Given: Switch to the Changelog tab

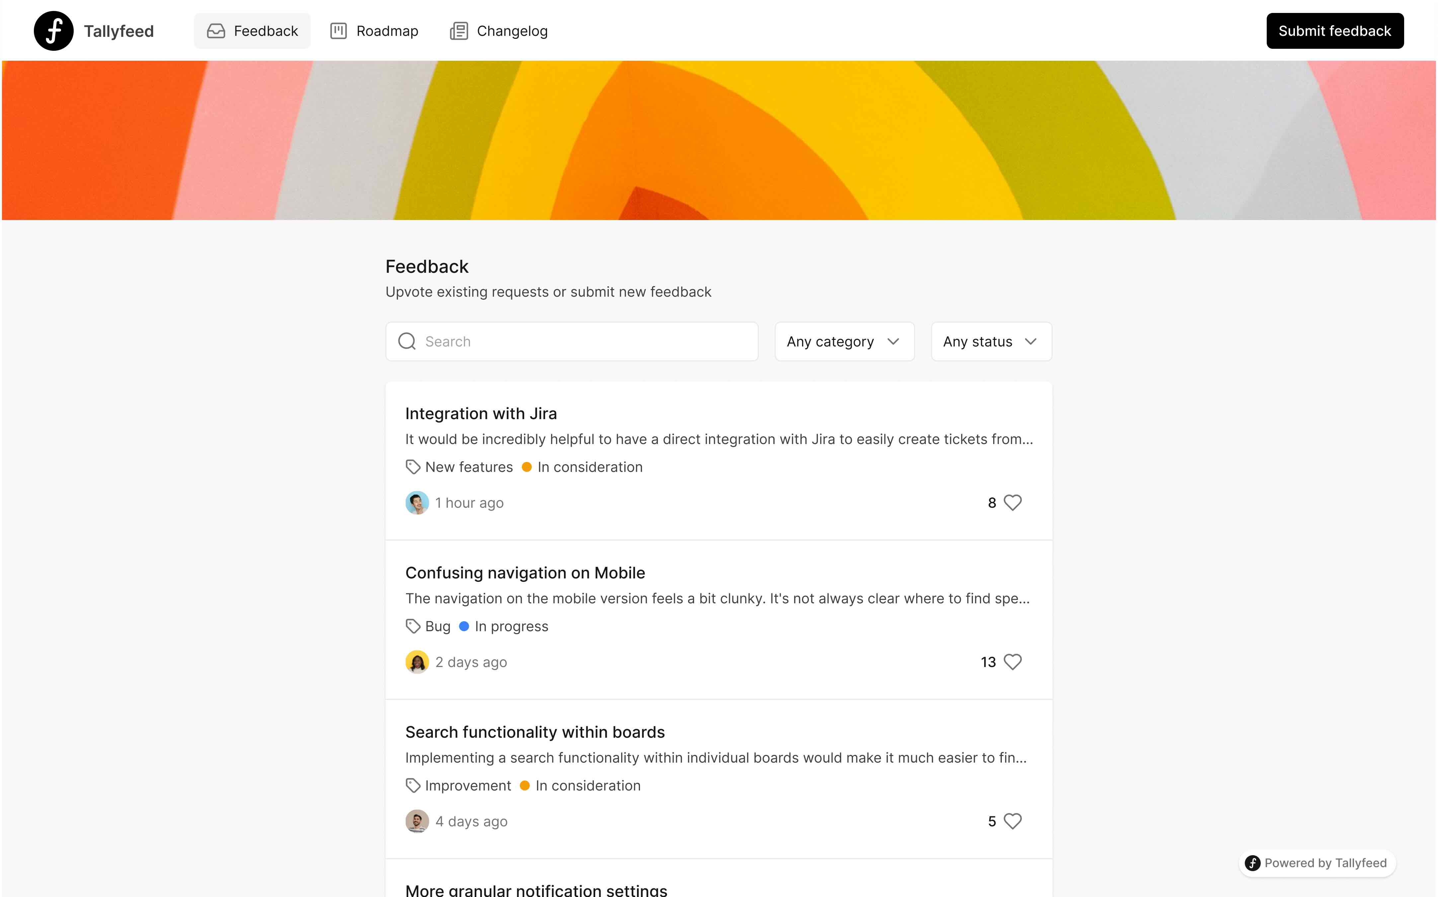Looking at the screenshot, I should pos(498,31).
